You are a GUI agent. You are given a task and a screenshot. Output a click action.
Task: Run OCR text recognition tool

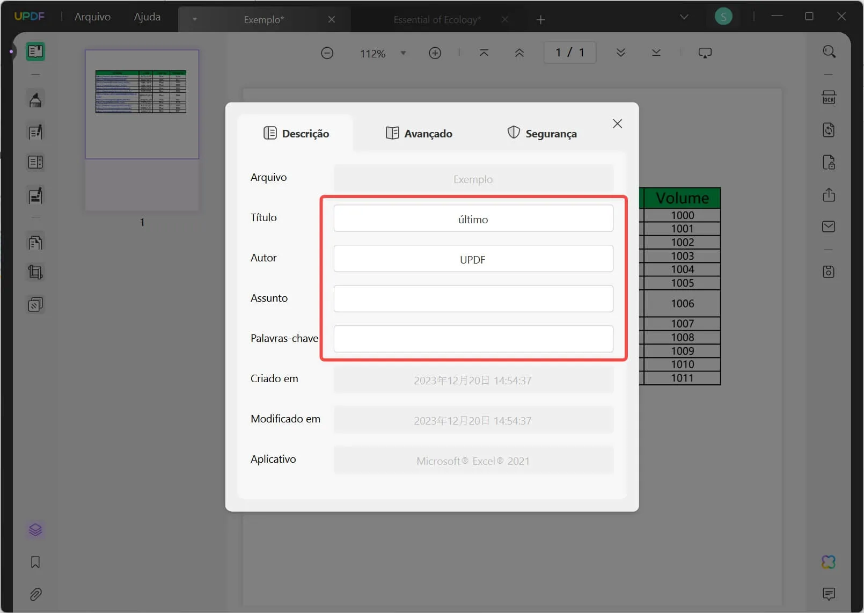click(x=829, y=98)
